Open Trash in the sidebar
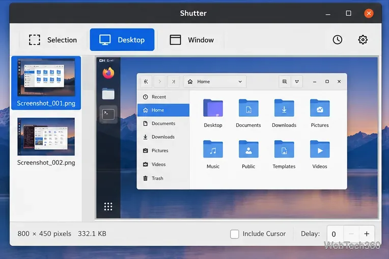 (x=163, y=178)
